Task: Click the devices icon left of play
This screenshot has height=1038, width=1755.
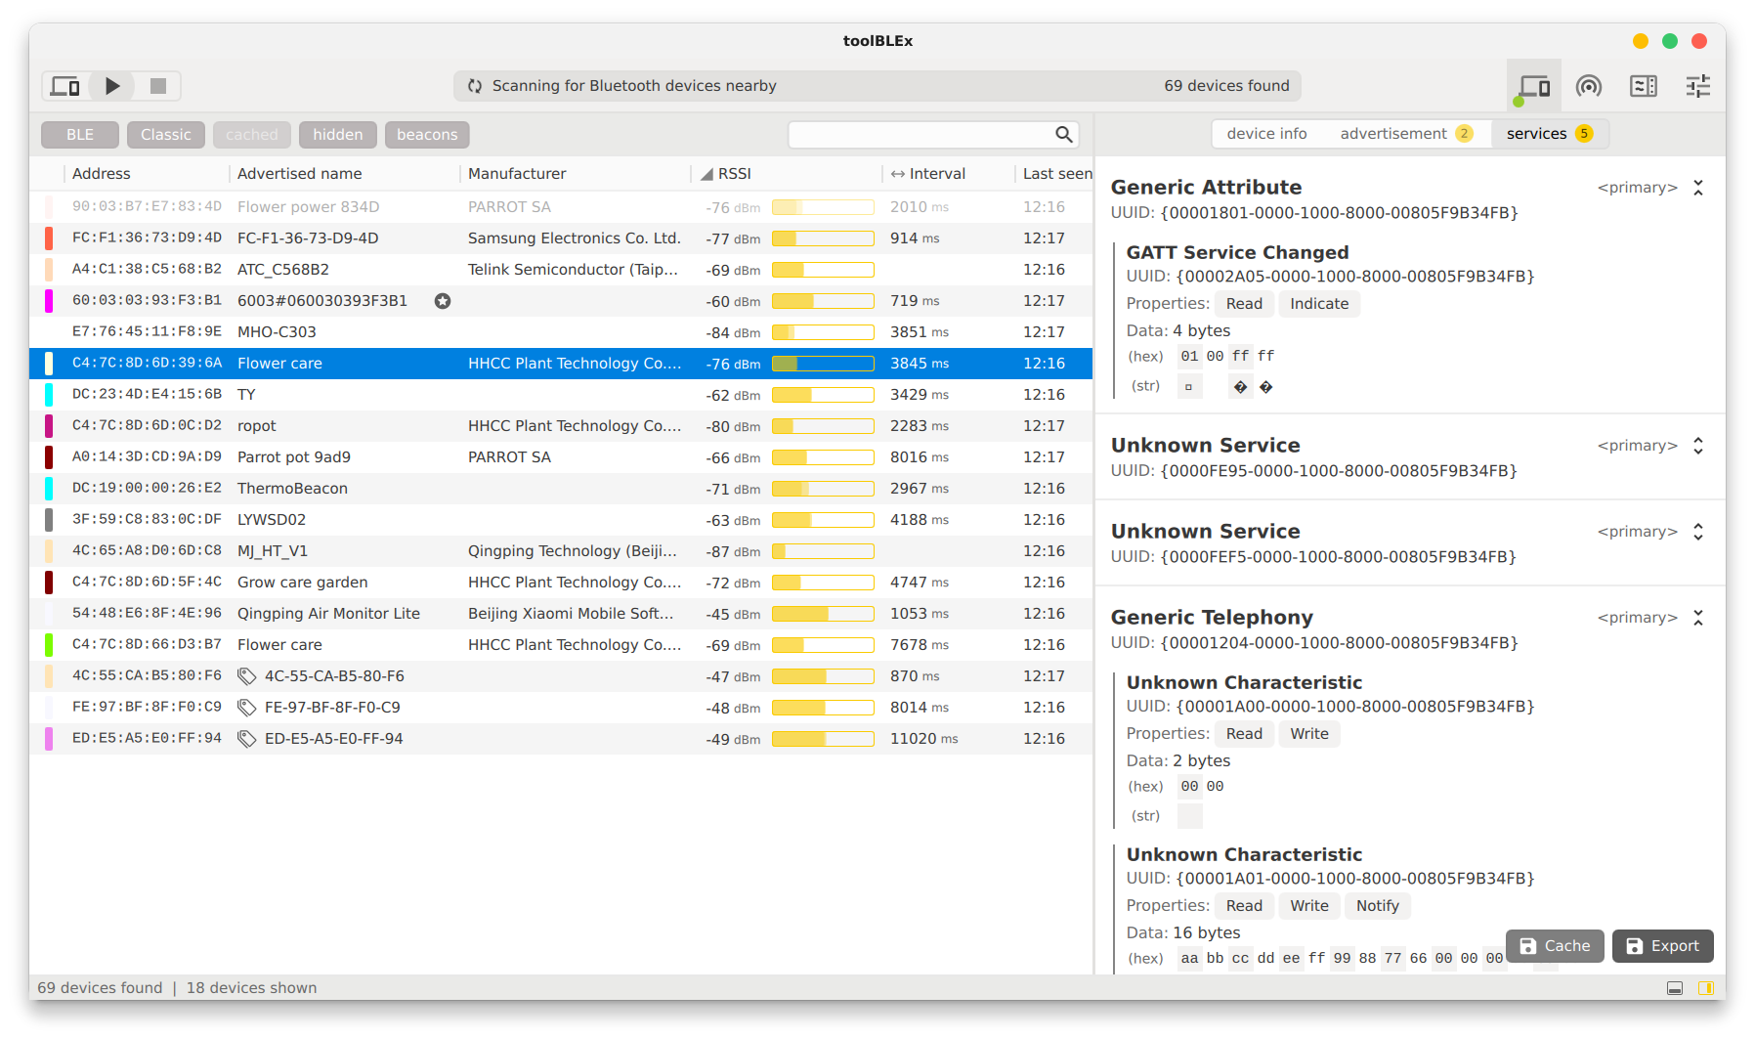Action: click(65, 86)
